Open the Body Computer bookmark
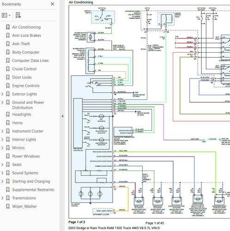 (x=26, y=52)
